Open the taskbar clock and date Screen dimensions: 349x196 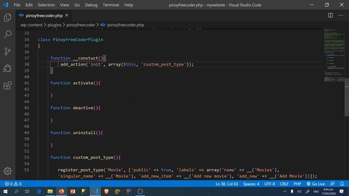point(328,191)
